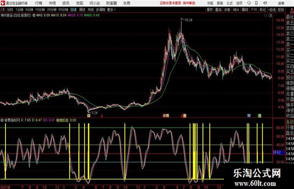The image size is (294, 189).
Task: Switch to 30分钟 period tab
Action: [x=52, y=10]
